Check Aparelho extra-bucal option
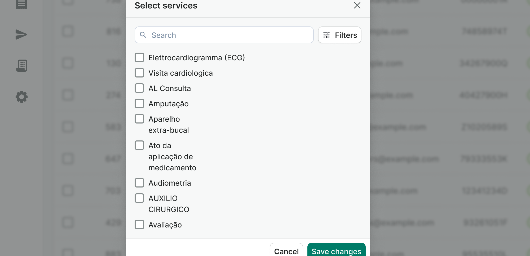The width and height of the screenshot is (530, 256). pos(139,119)
